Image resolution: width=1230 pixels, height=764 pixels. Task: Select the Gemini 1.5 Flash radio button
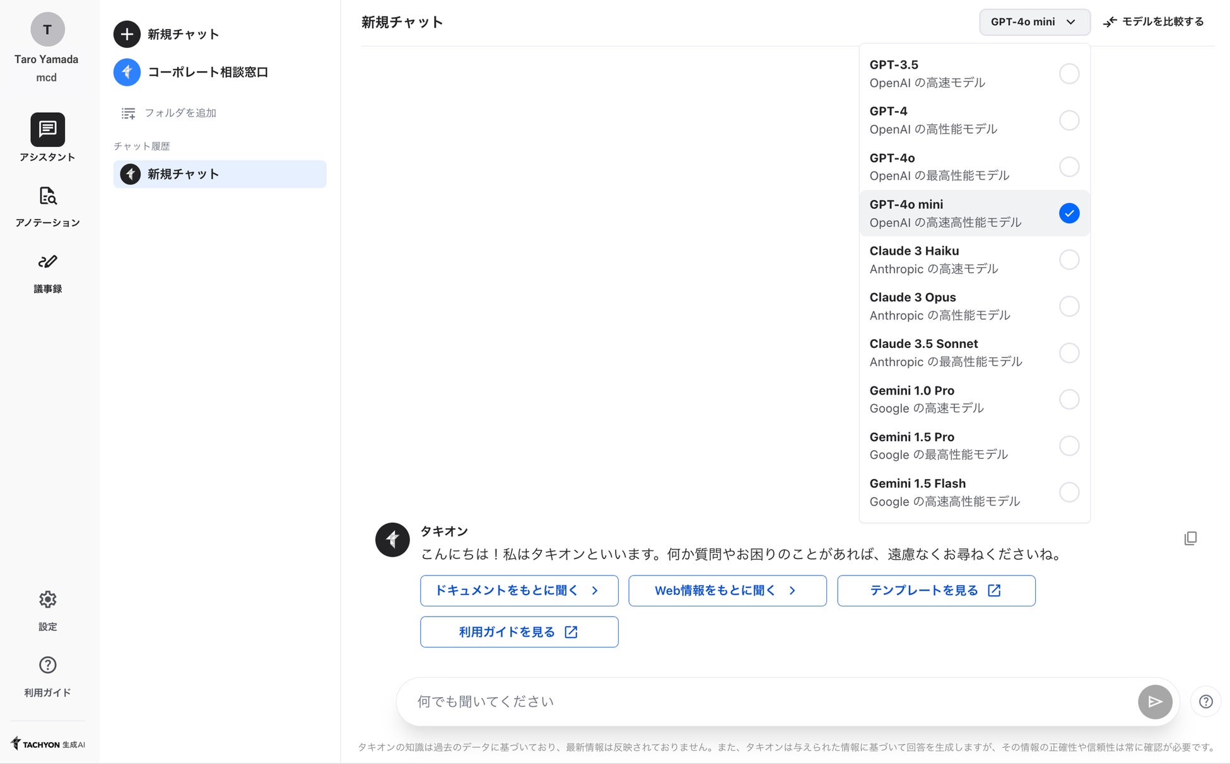click(x=1069, y=492)
